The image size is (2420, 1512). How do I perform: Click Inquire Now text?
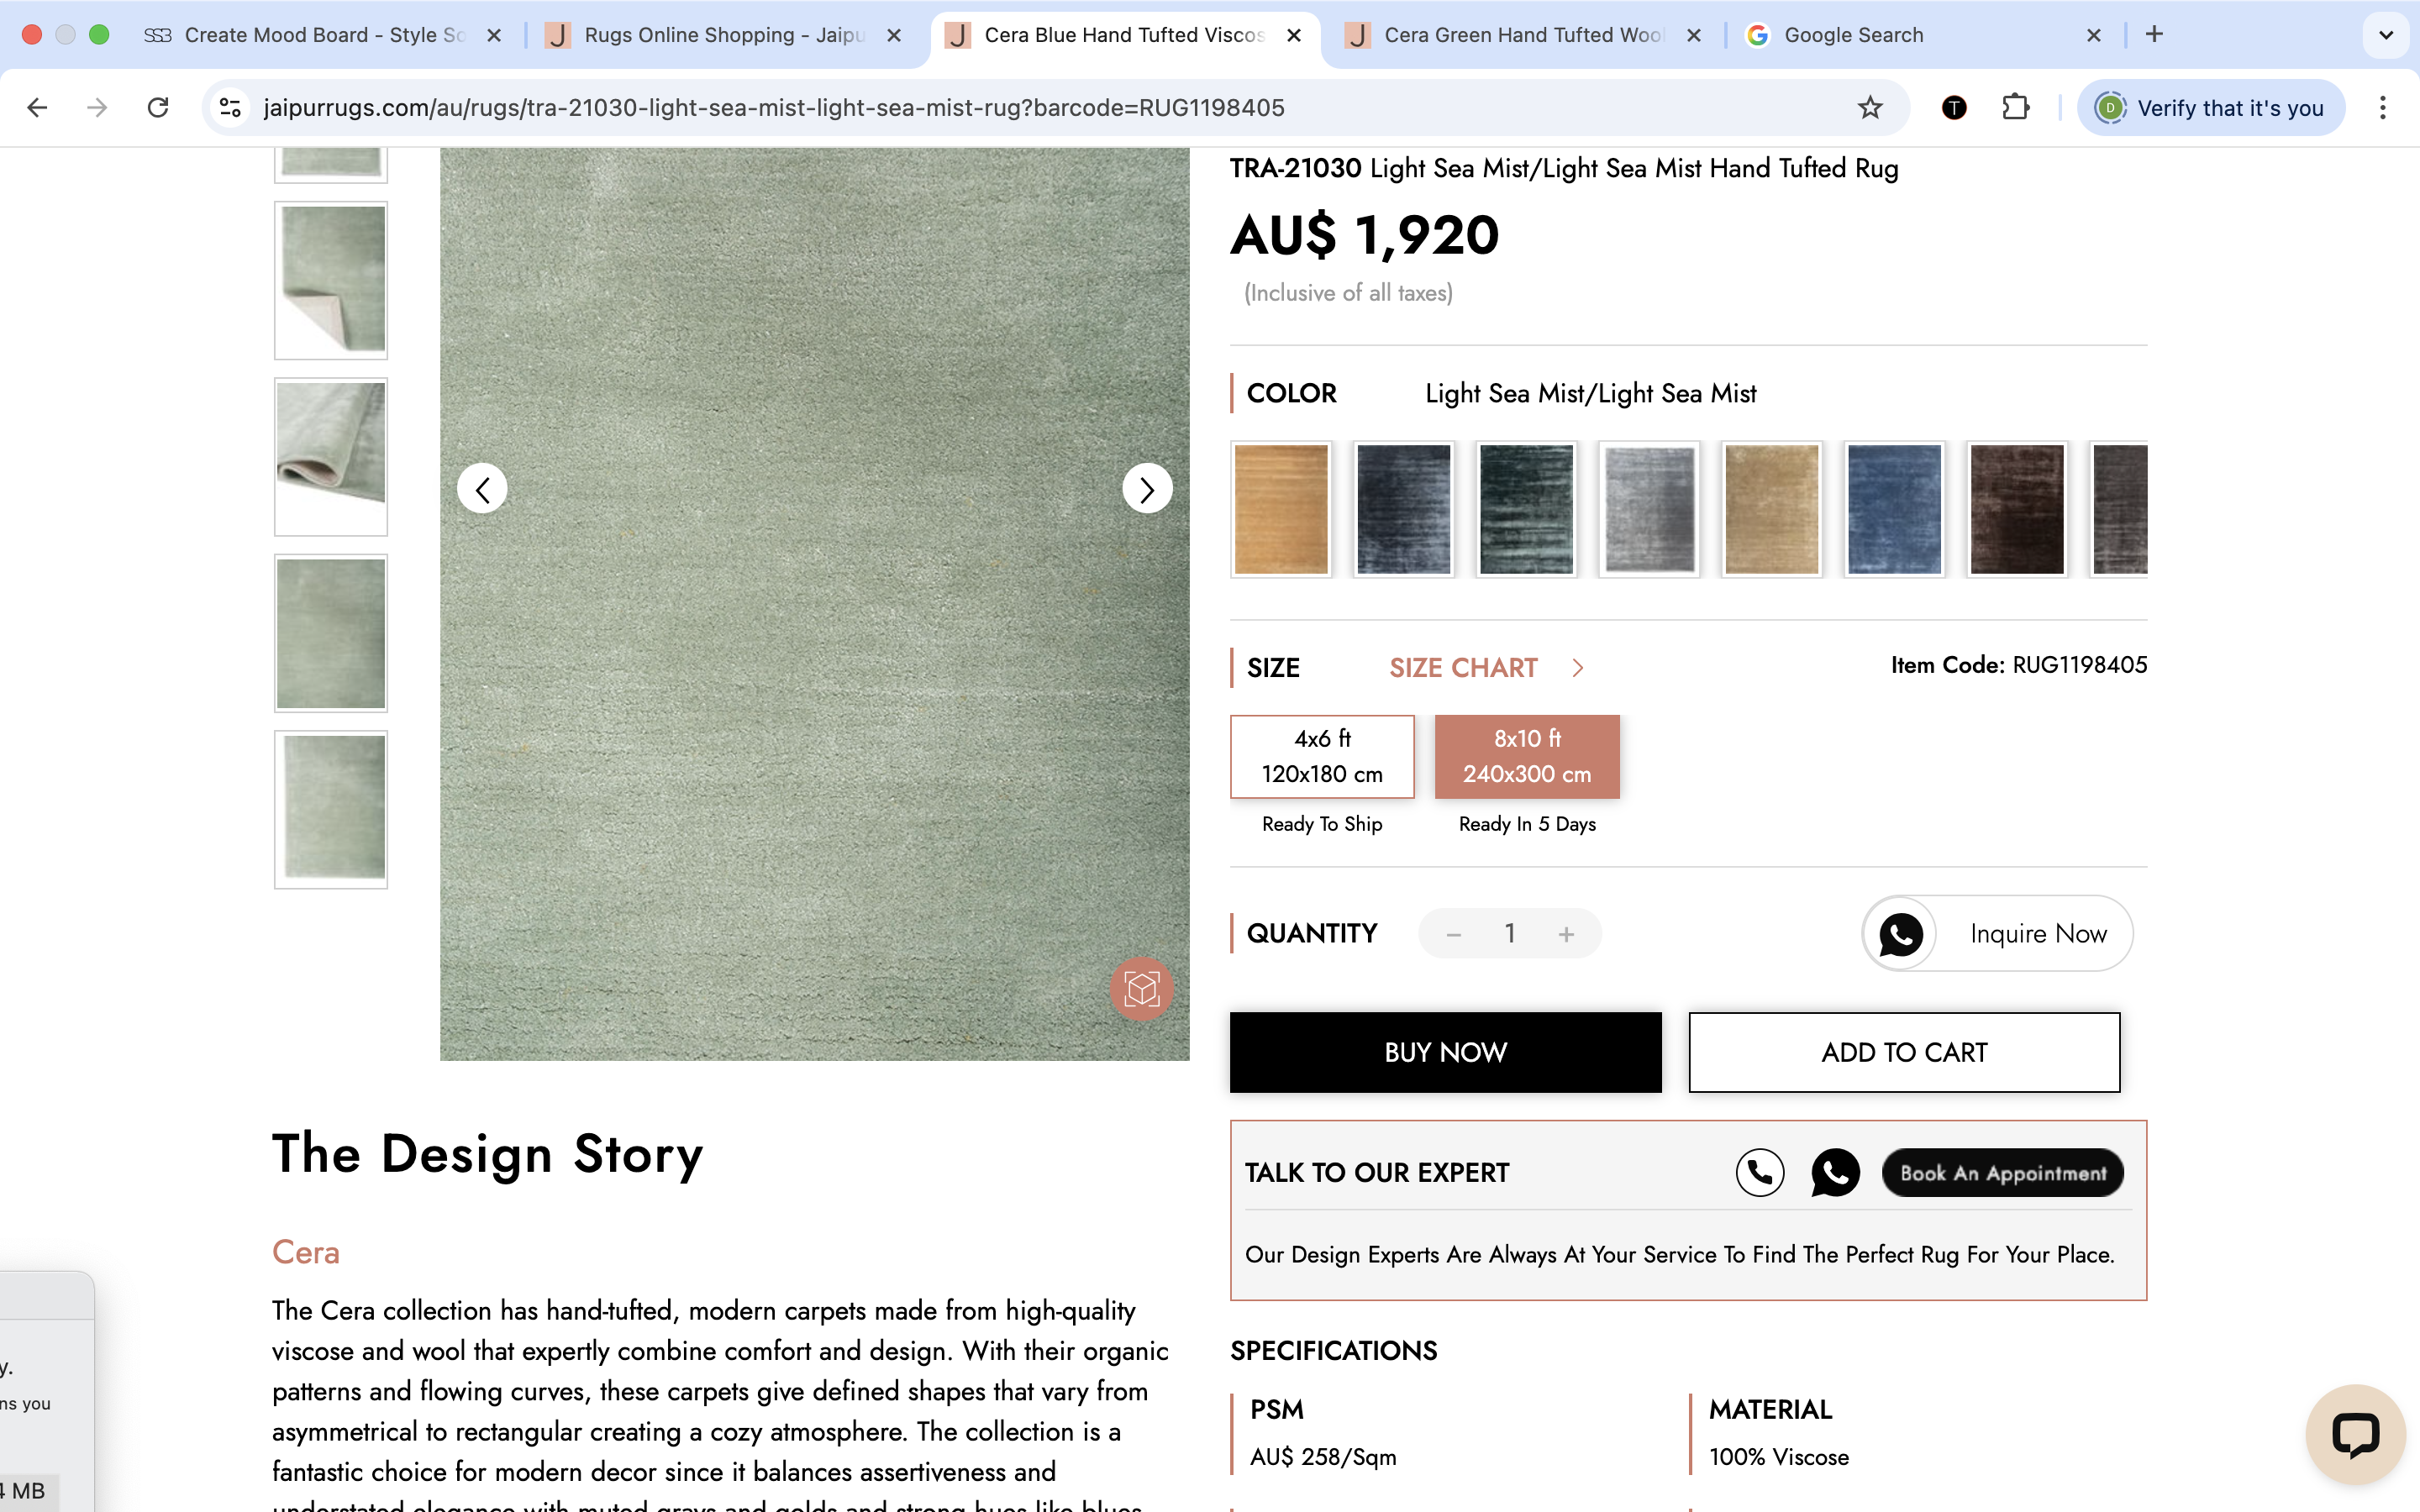(x=2038, y=934)
